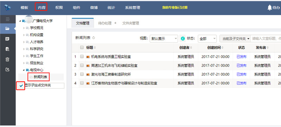Open the export share sidebar icon
Screen dimensions: 281x127
pos(7,70)
